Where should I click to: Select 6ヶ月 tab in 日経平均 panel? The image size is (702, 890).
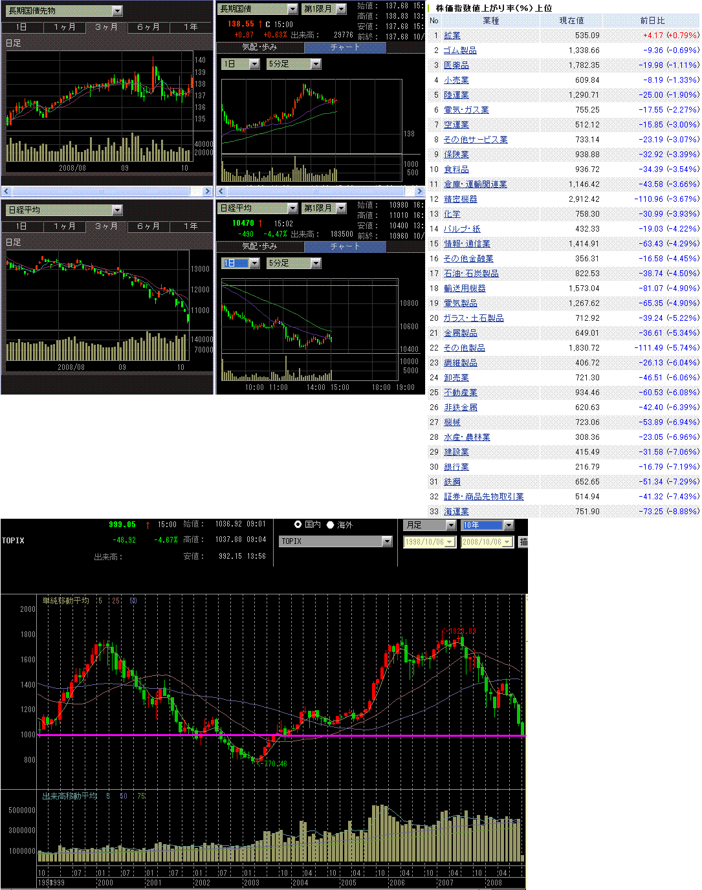coord(148,226)
